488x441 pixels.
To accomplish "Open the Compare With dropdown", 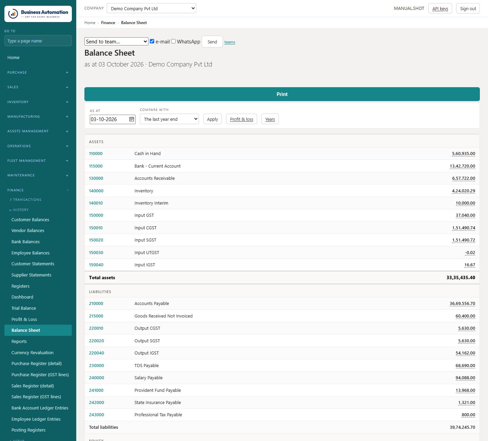I will [x=169, y=119].
